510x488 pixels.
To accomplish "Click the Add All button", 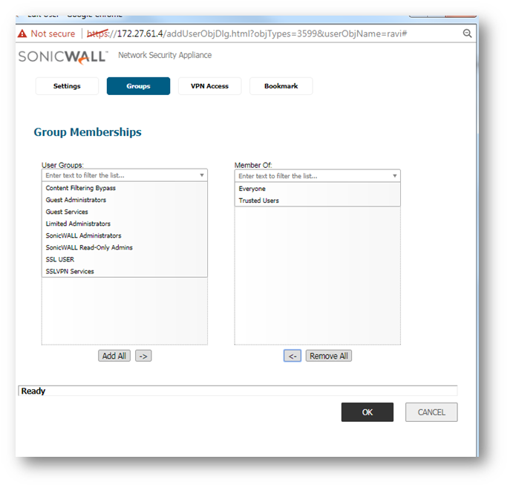I will 114,356.
